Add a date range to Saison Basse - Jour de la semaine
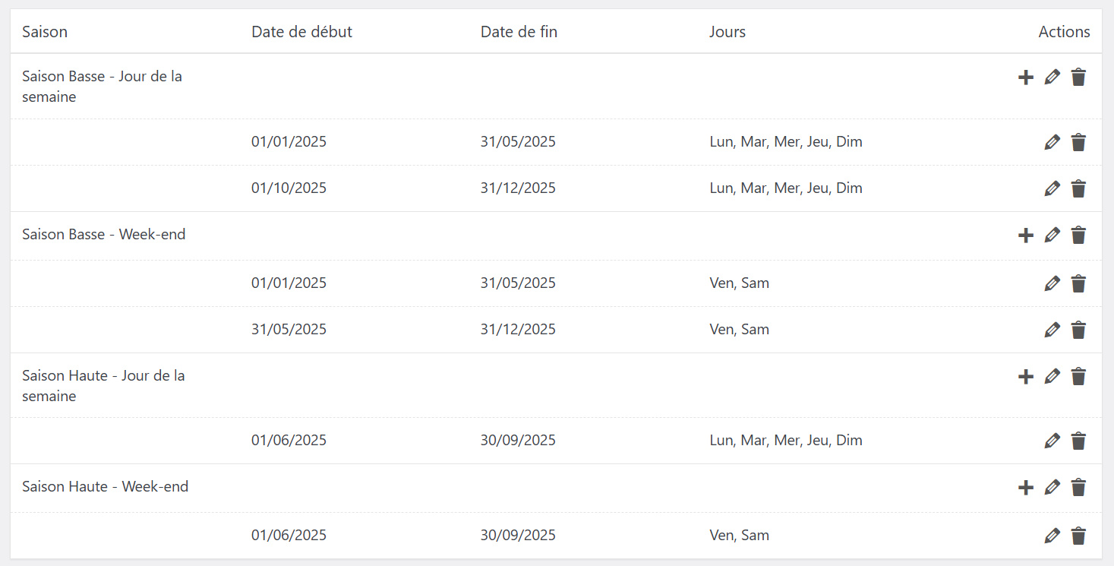Image resolution: width=1114 pixels, height=566 pixels. (x=1026, y=77)
